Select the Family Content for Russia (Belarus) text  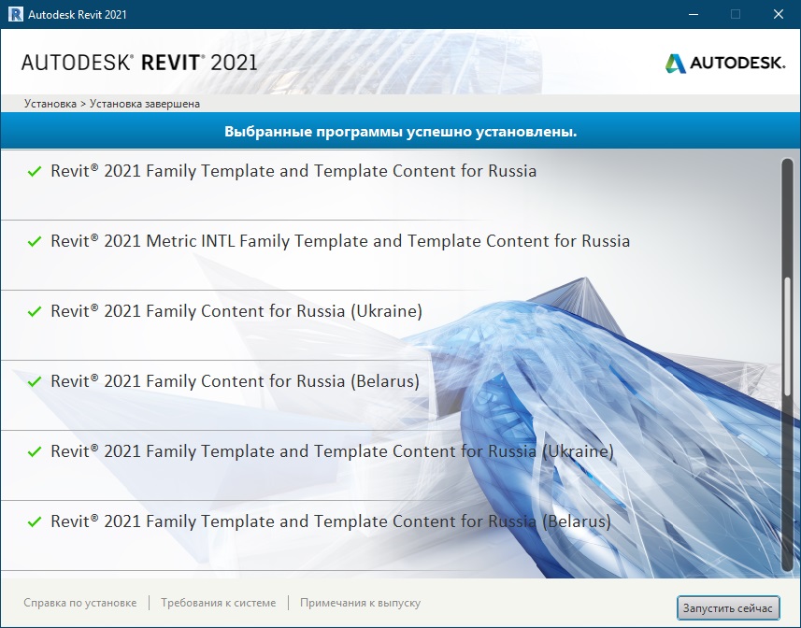(235, 381)
